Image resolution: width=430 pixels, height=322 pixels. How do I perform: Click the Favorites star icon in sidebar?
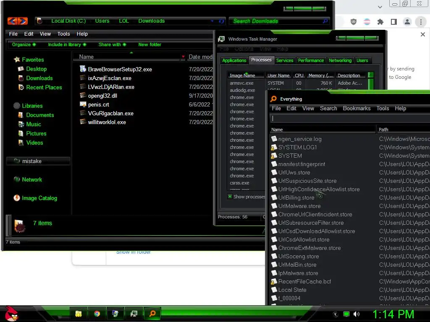(x=17, y=60)
